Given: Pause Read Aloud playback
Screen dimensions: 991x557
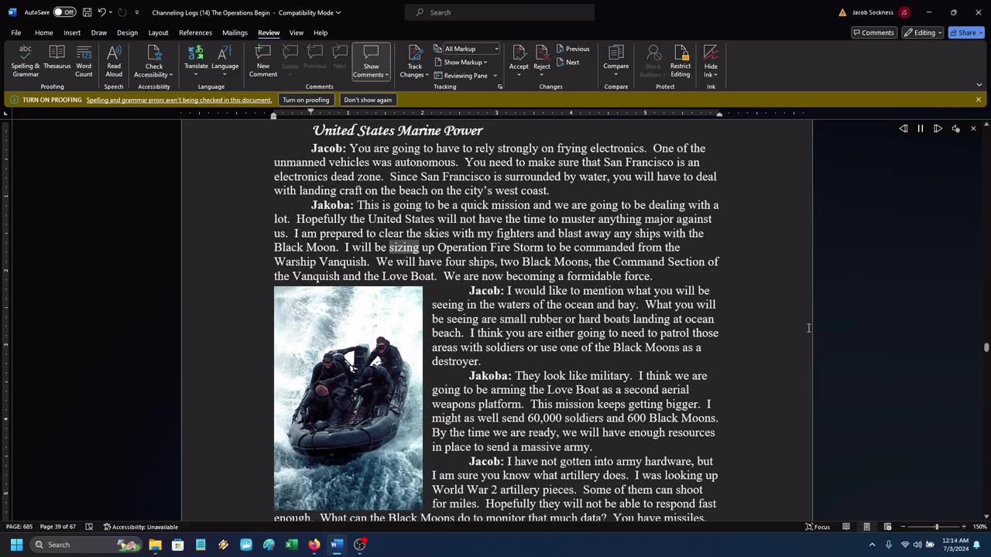Looking at the screenshot, I should [x=921, y=129].
